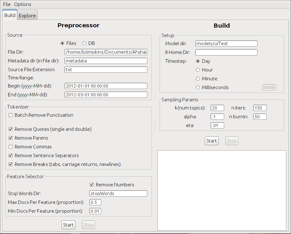Click into the File Dir field
The width and height of the screenshot is (291, 234).
click(x=106, y=52)
